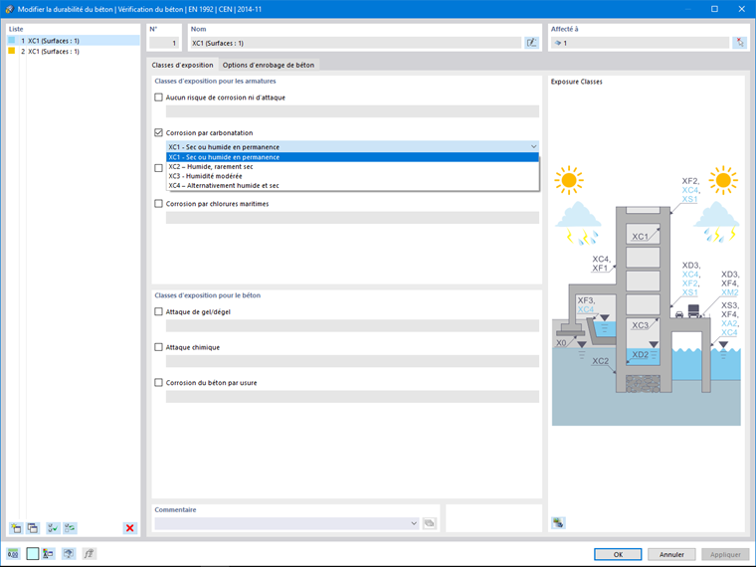756x567 pixels.
Task: Choose XC2 – Humide, rarement sec
Action: click(352, 167)
